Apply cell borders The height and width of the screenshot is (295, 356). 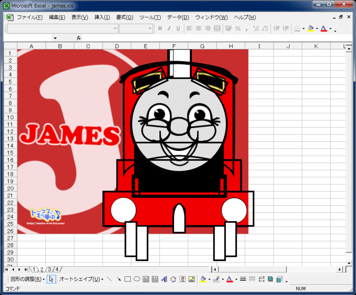(x=297, y=28)
